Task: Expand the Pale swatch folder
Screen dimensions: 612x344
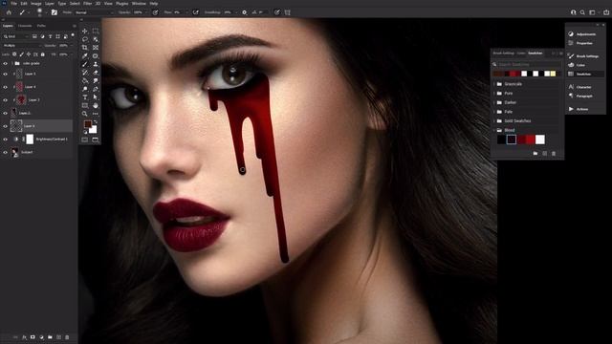Action: click(494, 112)
